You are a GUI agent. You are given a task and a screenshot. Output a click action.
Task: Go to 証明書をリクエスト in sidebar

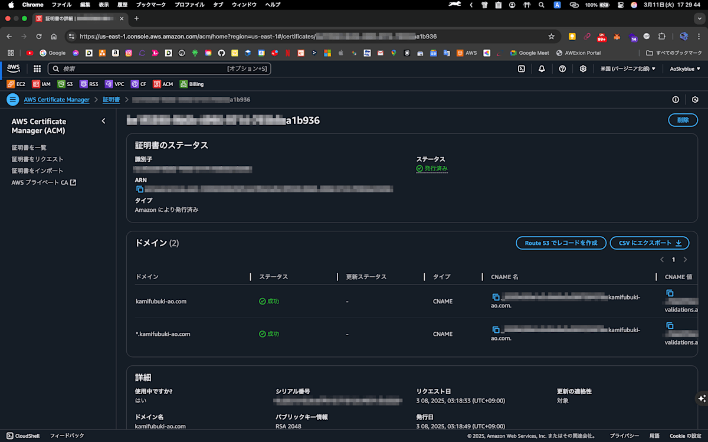point(37,159)
